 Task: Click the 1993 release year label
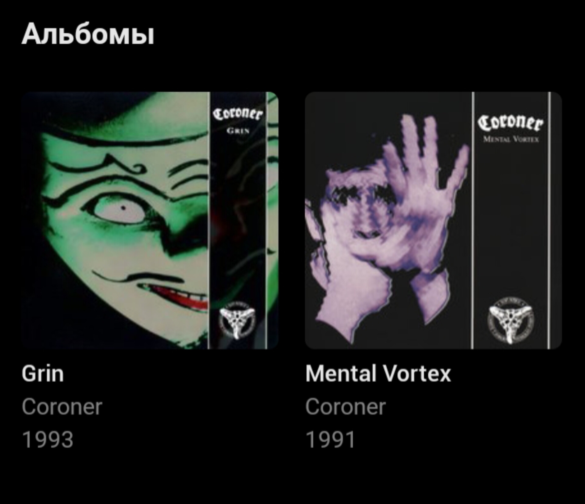[x=48, y=439]
